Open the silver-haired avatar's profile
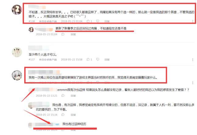Viewport: 197px width, 135px height. [17, 75]
